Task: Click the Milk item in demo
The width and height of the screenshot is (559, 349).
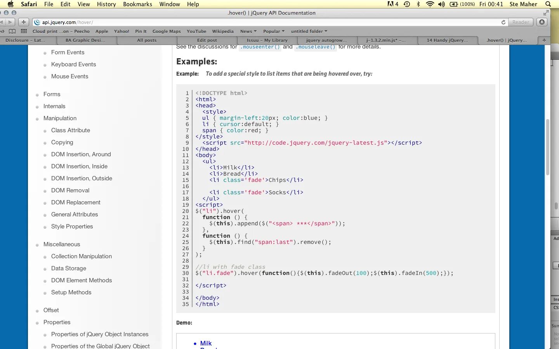Action: [206, 344]
